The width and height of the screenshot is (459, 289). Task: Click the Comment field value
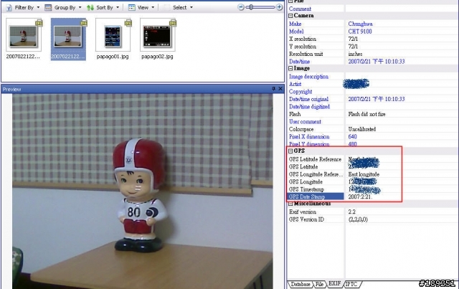click(x=401, y=9)
